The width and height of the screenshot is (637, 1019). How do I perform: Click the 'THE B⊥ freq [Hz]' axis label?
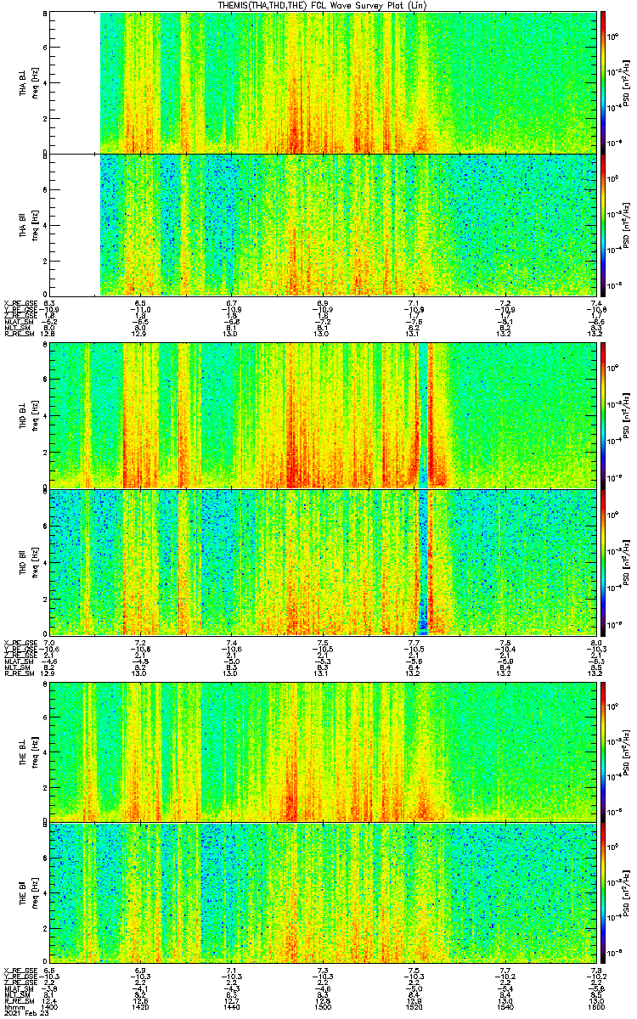[x=29, y=751]
